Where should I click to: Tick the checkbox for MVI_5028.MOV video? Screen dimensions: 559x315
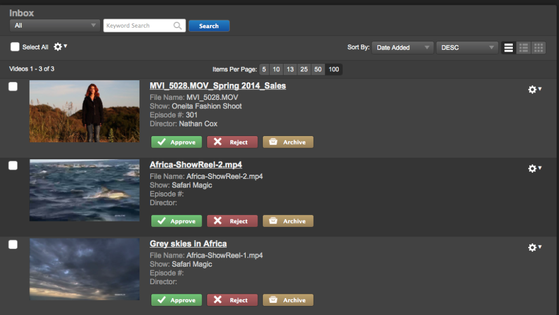pyautogui.click(x=13, y=87)
